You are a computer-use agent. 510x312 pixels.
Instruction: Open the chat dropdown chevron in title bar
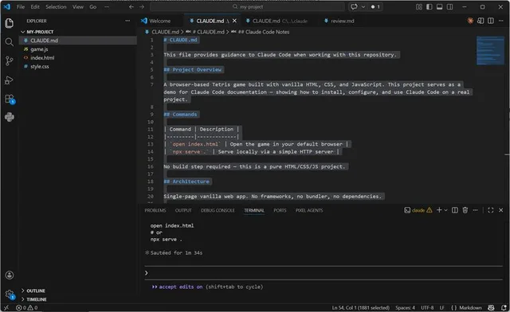[x=363, y=7]
